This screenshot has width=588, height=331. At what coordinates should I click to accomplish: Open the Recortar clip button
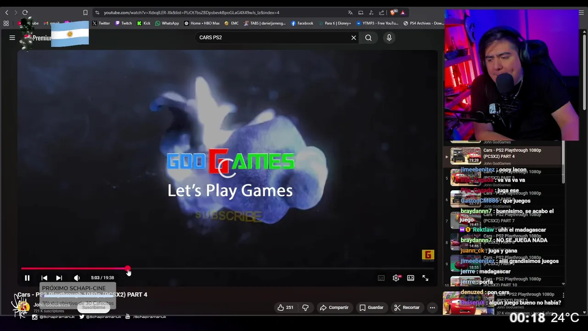click(407, 308)
